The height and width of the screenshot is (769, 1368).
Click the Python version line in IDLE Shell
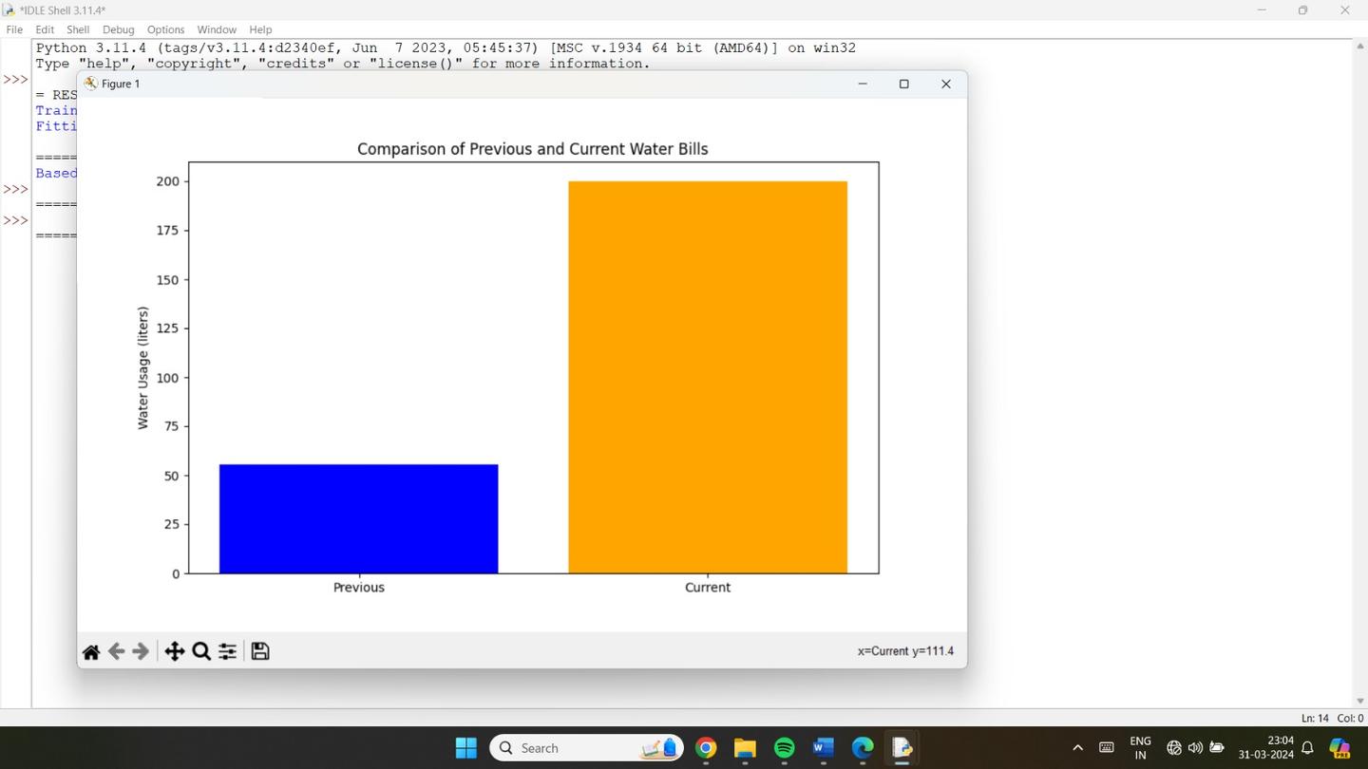pos(446,47)
